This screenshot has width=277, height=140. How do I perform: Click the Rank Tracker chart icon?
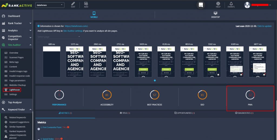coord(4,23)
